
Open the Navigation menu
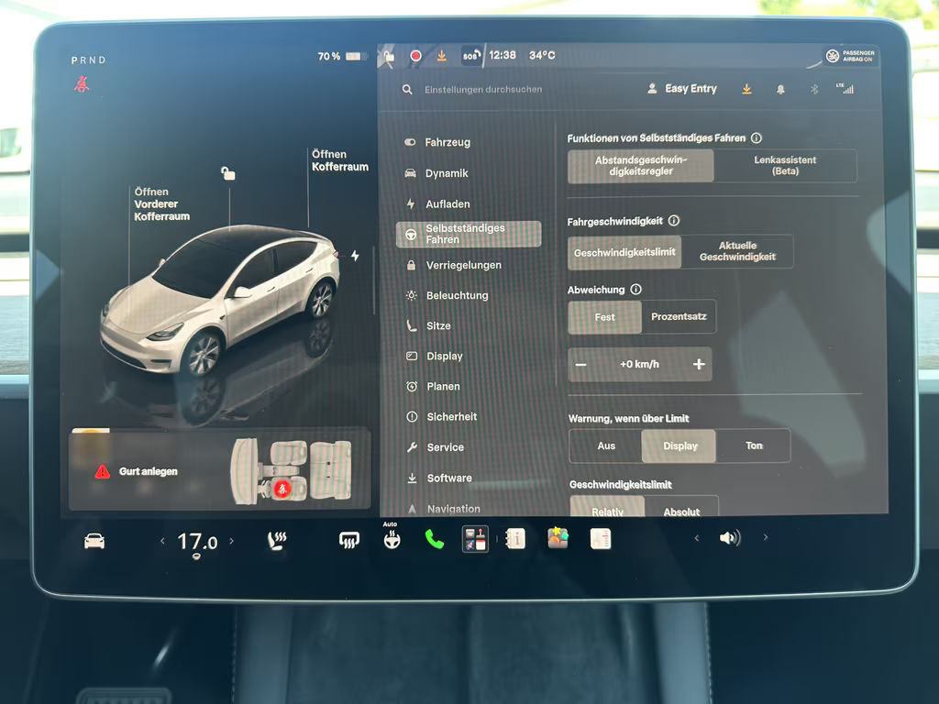469,508
